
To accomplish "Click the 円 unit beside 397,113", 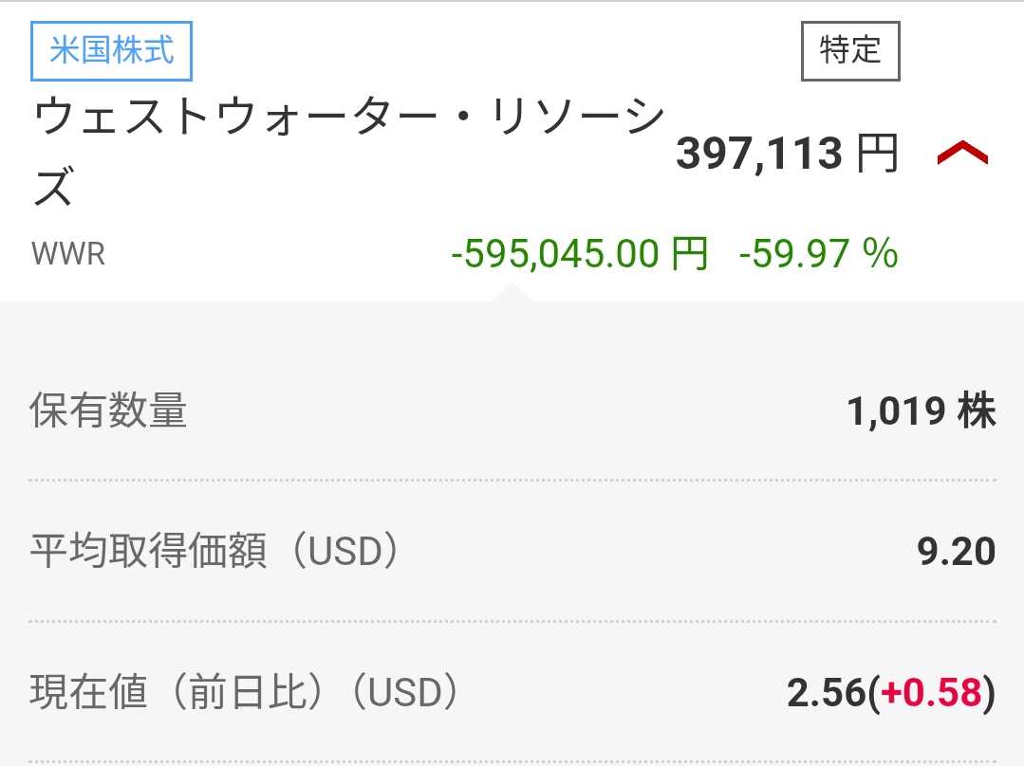I will [x=877, y=154].
